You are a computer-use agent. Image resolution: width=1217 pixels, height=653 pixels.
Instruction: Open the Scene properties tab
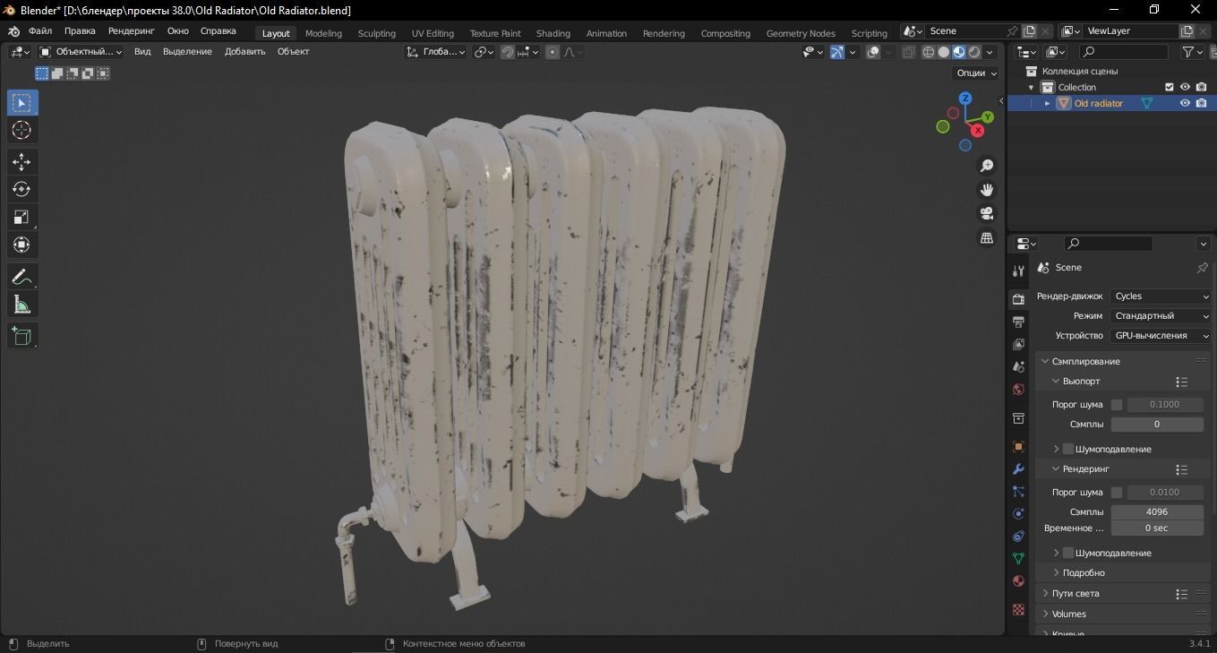1018,366
